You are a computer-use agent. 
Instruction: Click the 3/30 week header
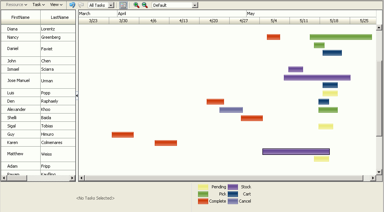[x=123, y=21]
